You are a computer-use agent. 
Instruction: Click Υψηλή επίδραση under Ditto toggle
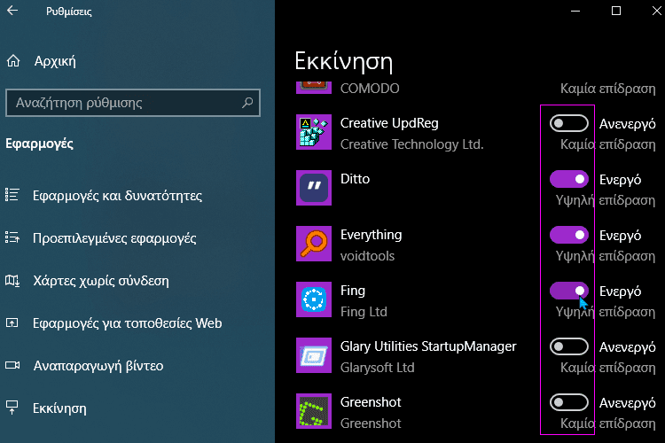pyautogui.click(x=606, y=200)
